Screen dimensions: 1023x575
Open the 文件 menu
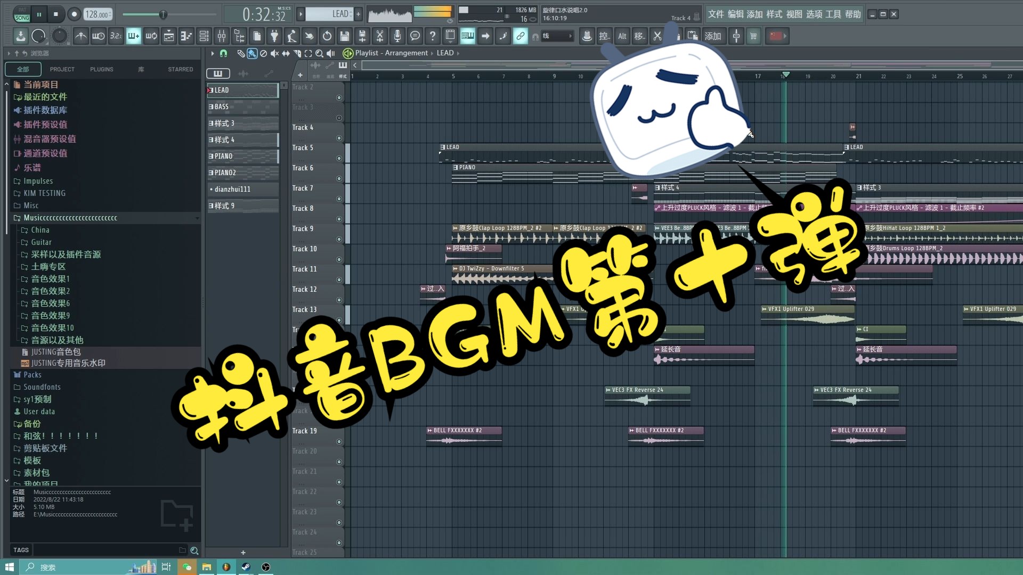(716, 14)
